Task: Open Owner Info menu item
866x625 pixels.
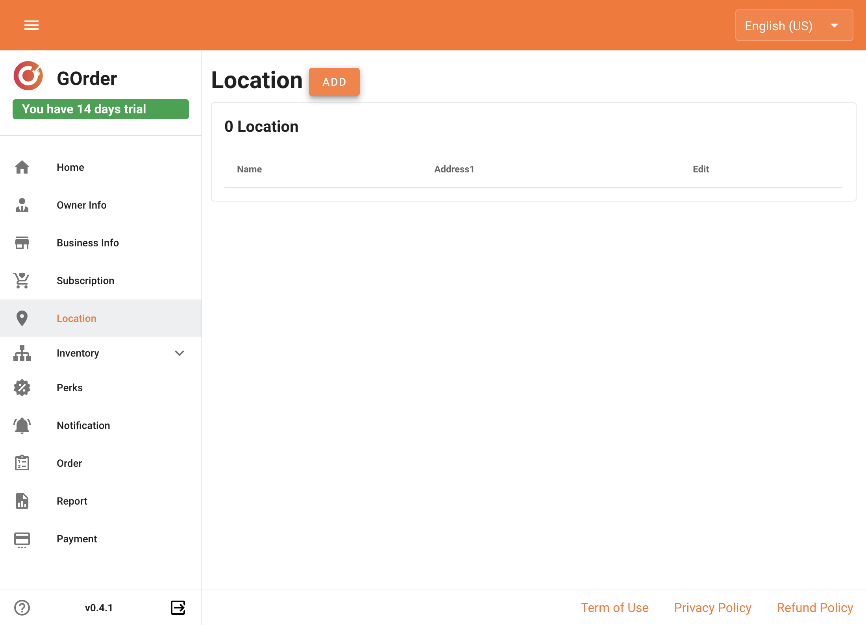Action: [x=101, y=205]
